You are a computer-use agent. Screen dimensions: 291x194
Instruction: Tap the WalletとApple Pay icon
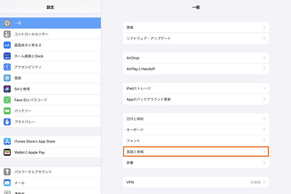(x=7, y=152)
